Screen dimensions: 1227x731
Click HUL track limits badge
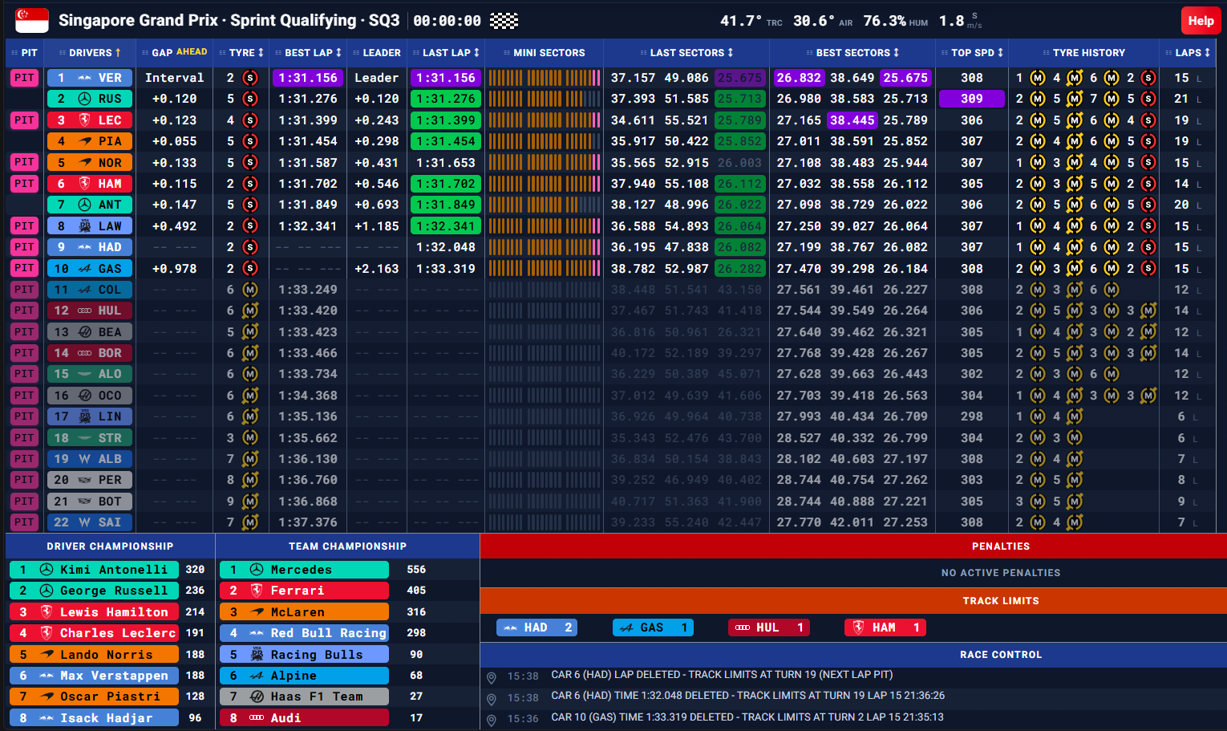(769, 627)
